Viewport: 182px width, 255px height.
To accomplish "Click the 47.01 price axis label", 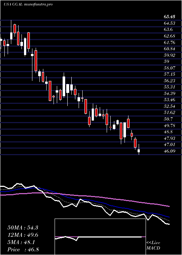I will (170, 145).
